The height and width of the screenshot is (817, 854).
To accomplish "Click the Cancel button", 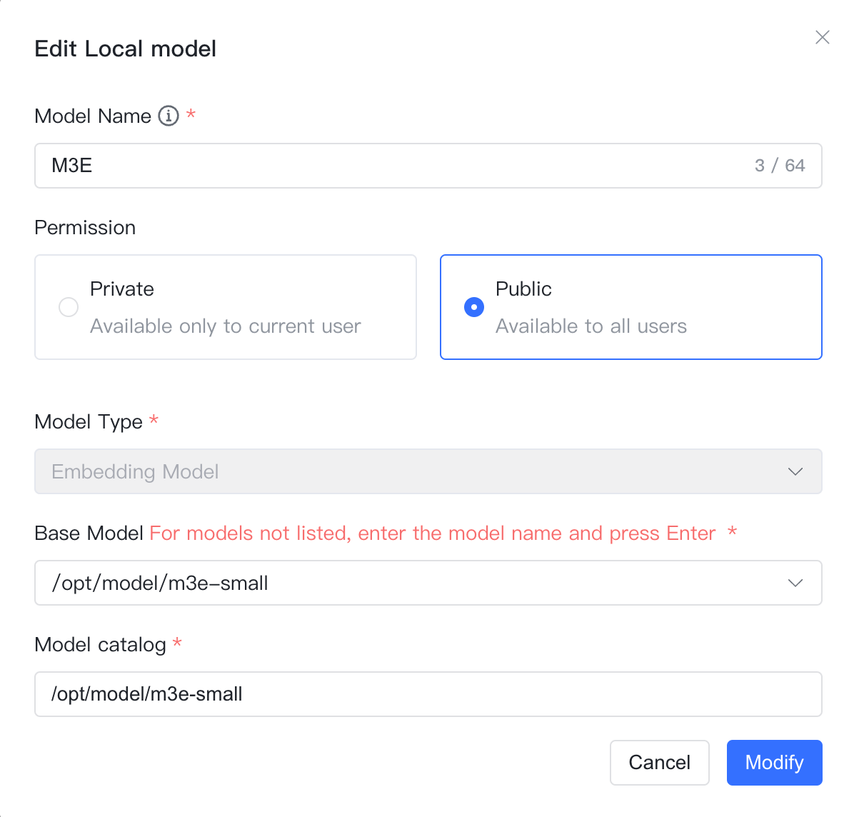I will pos(660,763).
